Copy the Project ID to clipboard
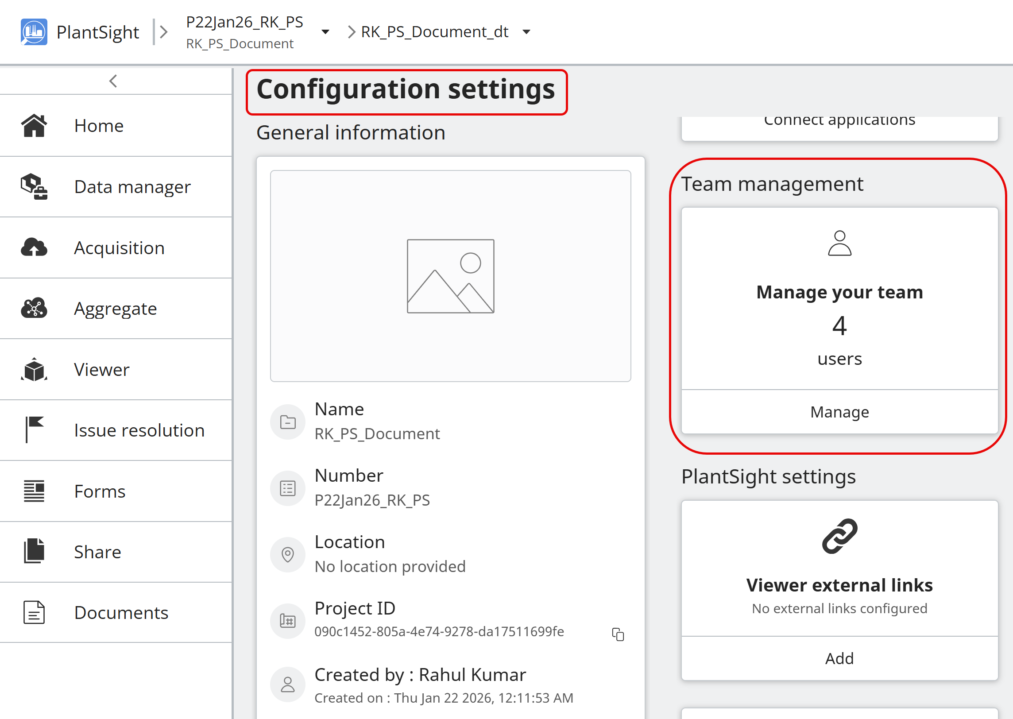The width and height of the screenshot is (1013, 719). [x=618, y=634]
